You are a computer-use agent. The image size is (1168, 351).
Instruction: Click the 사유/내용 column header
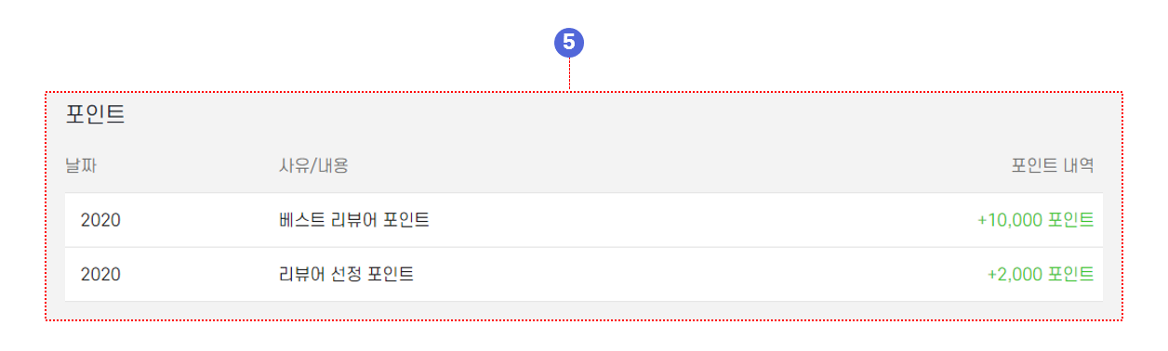point(313,166)
